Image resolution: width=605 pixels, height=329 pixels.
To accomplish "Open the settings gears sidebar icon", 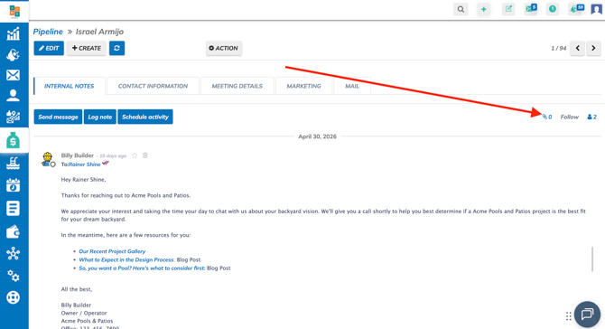I will 14,276.
